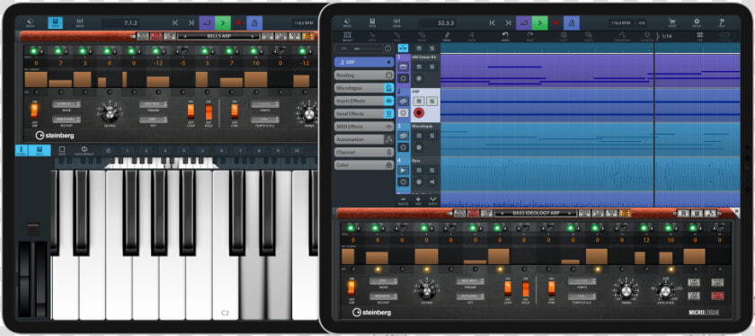Click the Octave knob in right Micrologue
Image resolution: width=755 pixels, height=336 pixels.
(x=427, y=290)
